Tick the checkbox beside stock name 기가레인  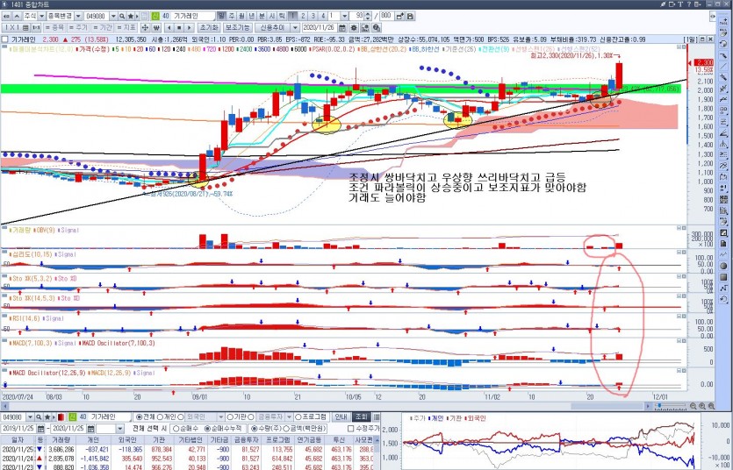click(7, 40)
